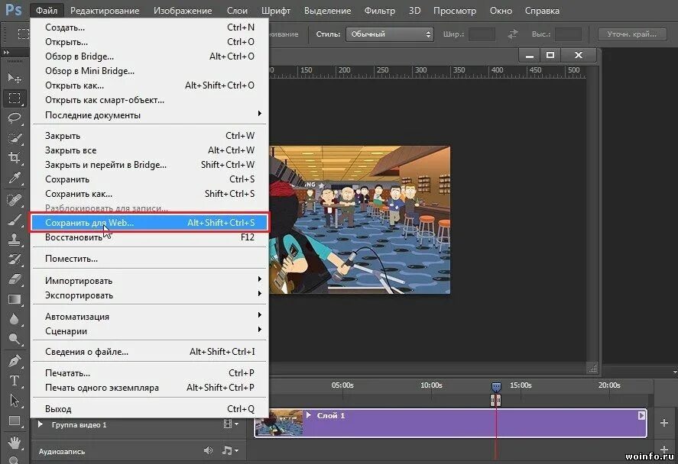Viewport: 678px width, 464px height.
Task: Open the Слои menu
Action: [237, 11]
